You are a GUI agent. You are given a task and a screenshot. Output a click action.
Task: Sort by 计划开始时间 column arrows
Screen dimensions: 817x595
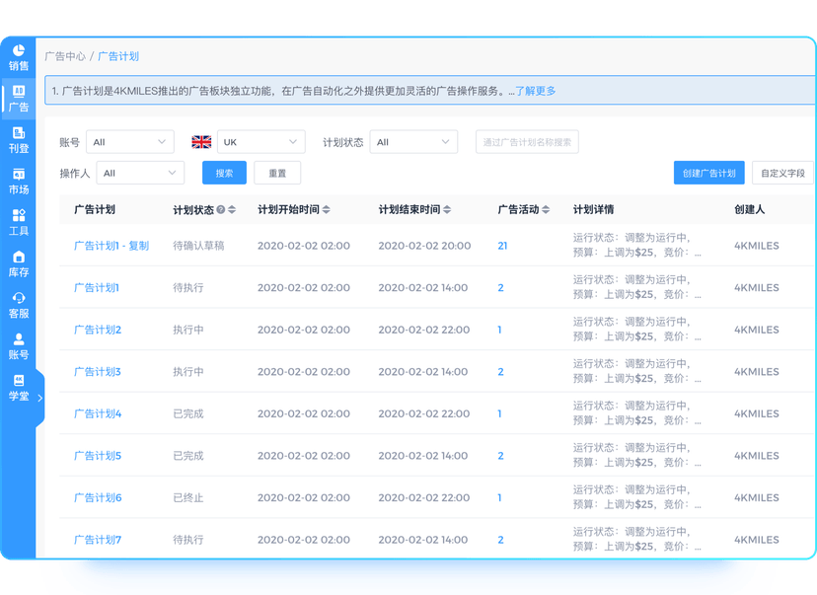[x=327, y=209]
